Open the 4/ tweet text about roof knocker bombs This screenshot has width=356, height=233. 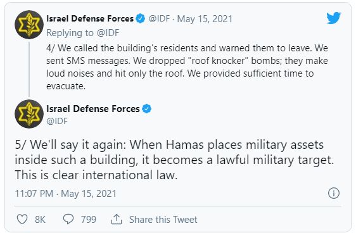(187, 67)
